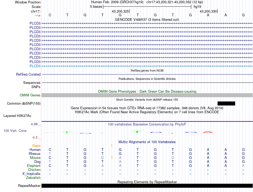
Task: Click the hg19 label beside the scale bar
Action: (197, 7)
